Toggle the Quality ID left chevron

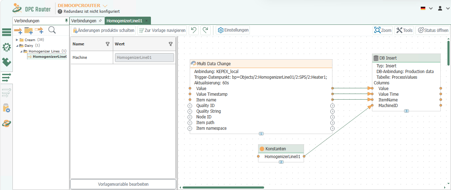point(190,106)
